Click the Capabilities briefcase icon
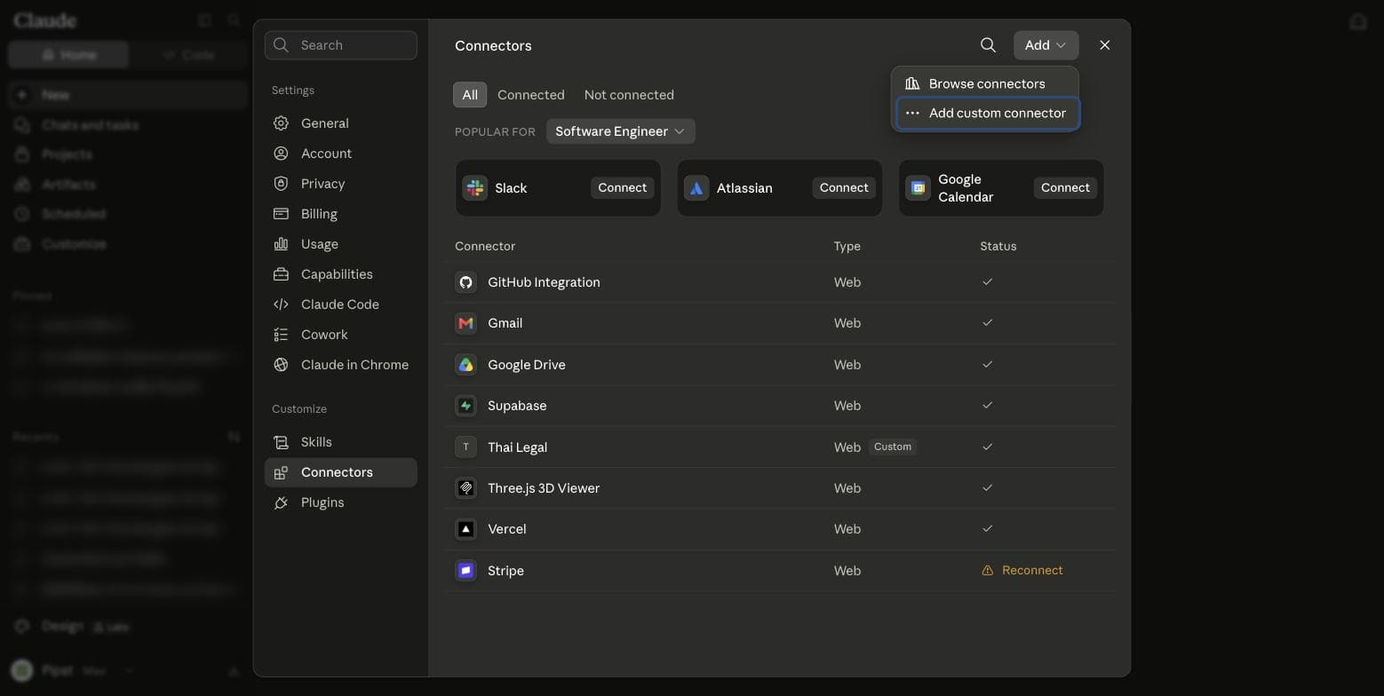The image size is (1384, 696). click(x=281, y=274)
